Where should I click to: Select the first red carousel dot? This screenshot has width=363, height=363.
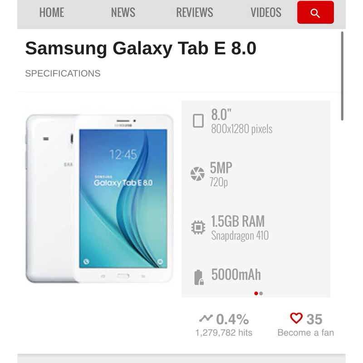256,293
